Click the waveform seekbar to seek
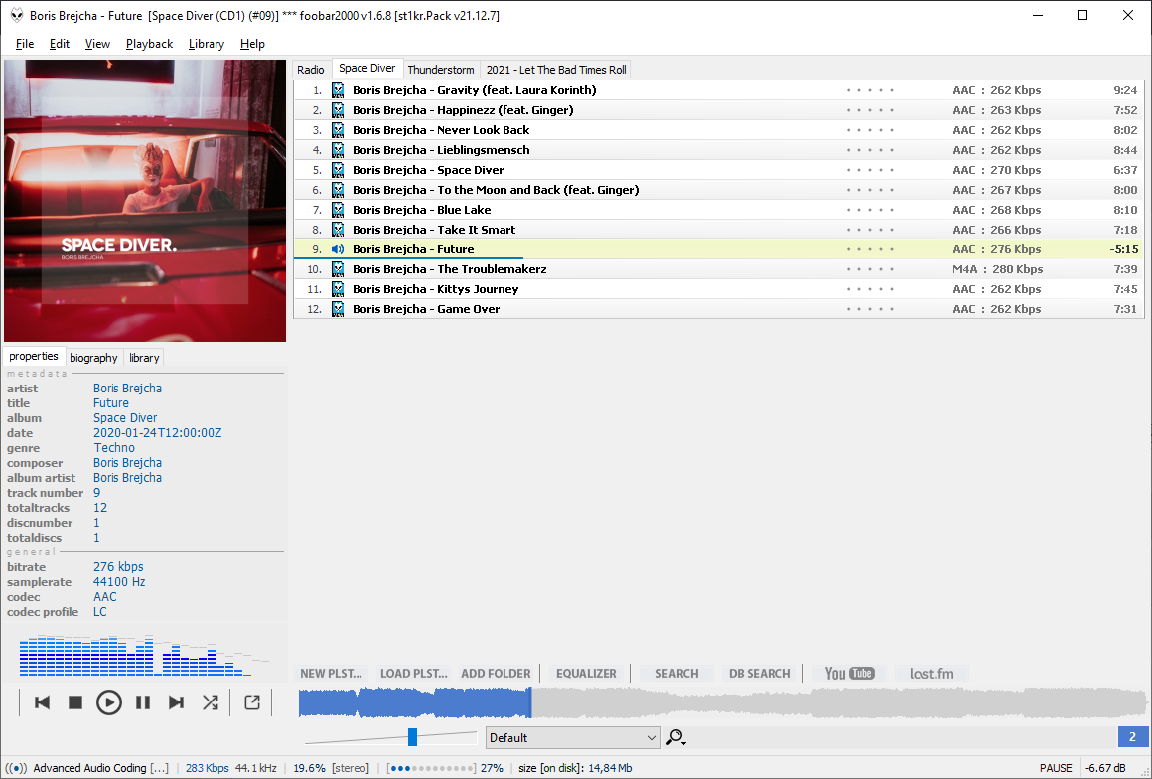1152x779 pixels. (794, 703)
